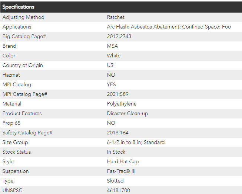The width and height of the screenshot is (242, 194).
Task: Click the White color value
Action: [x=113, y=56]
